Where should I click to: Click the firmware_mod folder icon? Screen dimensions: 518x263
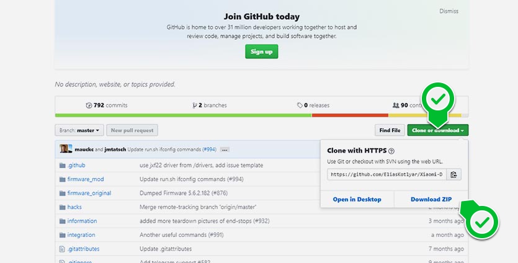pos(62,179)
